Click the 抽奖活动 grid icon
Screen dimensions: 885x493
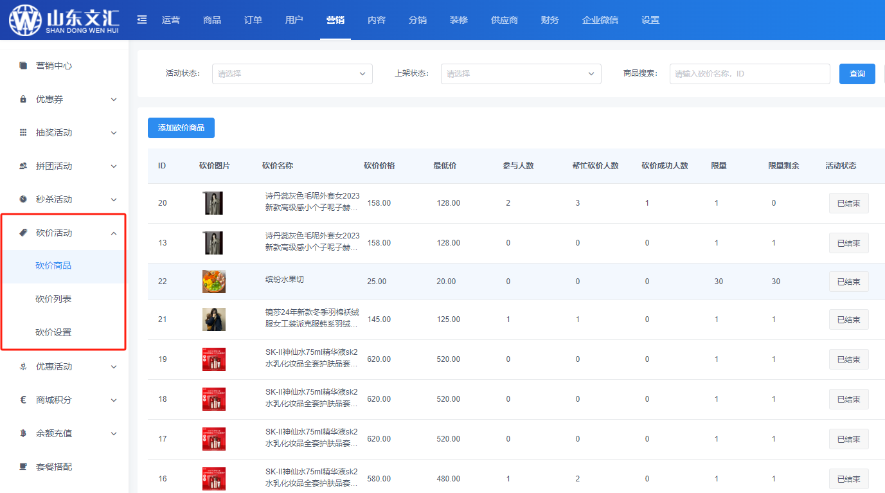pyautogui.click(x=23, y=132)
